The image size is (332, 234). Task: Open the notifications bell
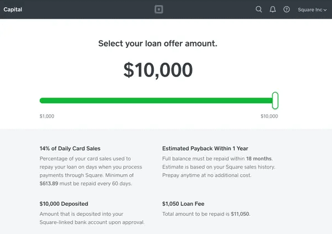[x=273, y=9]
